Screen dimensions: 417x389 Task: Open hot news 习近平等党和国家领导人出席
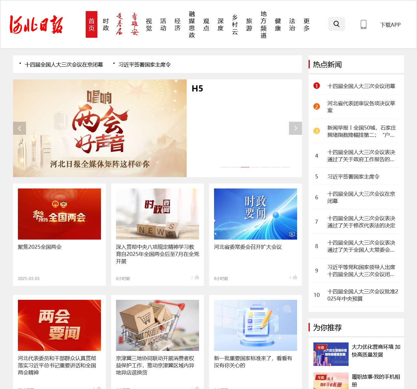(361, 271)
